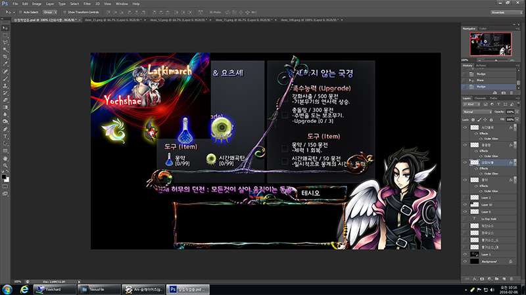Click the lock all icon in Layers
The height and width of the screenshot is (295, 526).
491,120
